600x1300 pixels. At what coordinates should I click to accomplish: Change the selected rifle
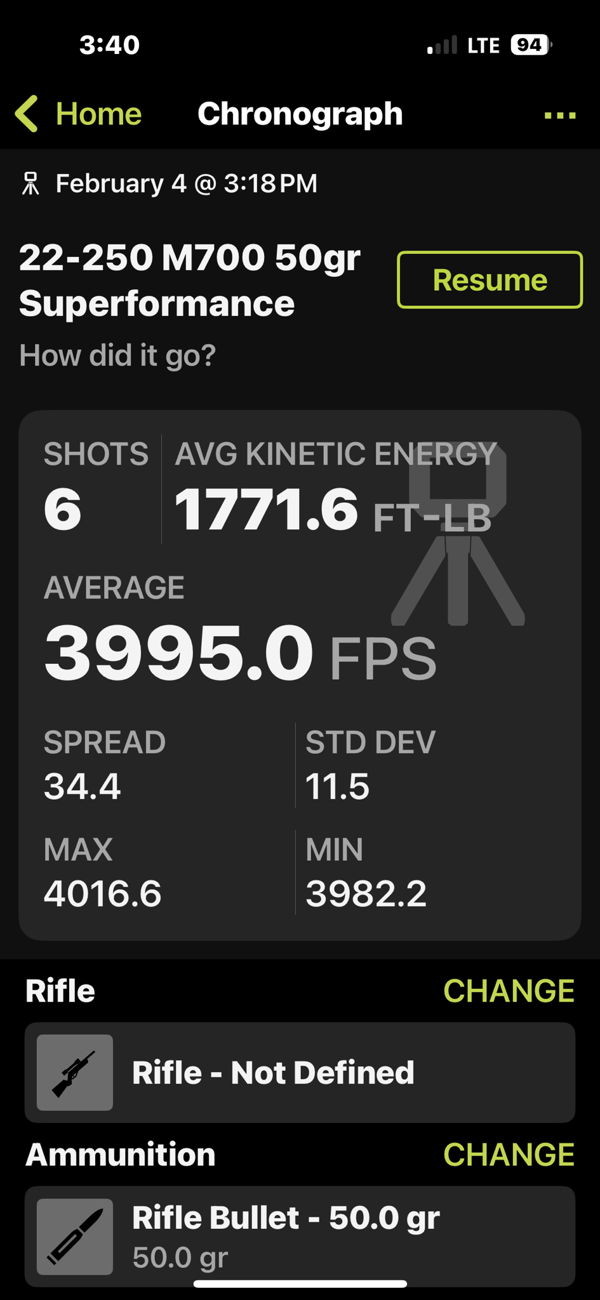[x=509, y=991]
